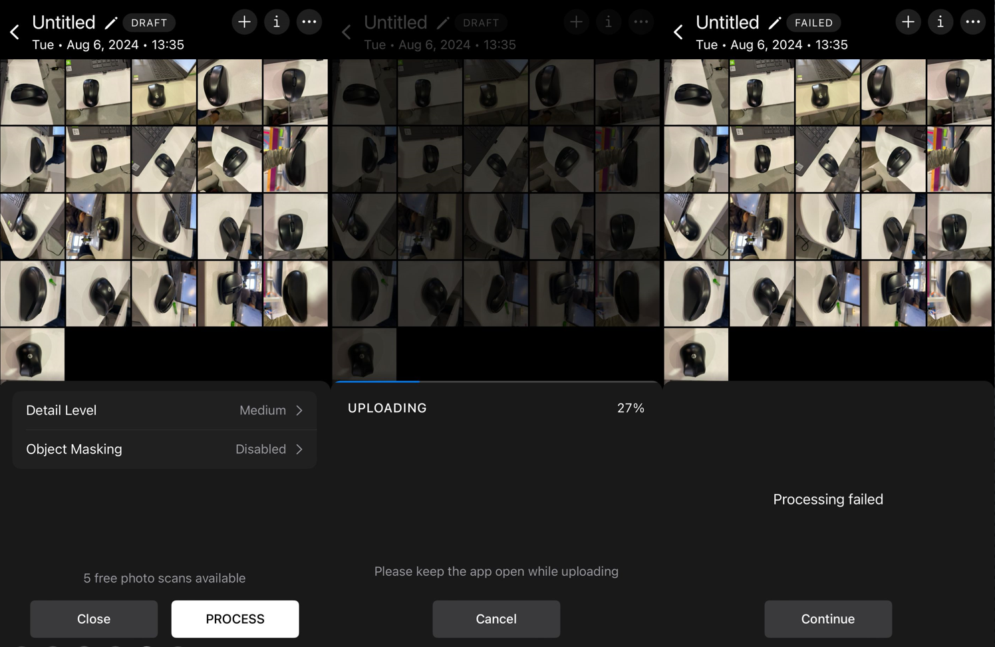Image resolution: width=995 pixels, height=647 pixels.
Task: Tap Continue after processing failed
Action: [x=828, y=619]
